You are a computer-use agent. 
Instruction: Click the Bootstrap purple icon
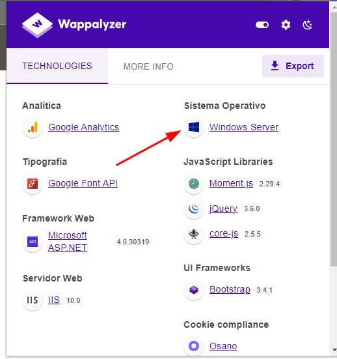pos(194,290)
